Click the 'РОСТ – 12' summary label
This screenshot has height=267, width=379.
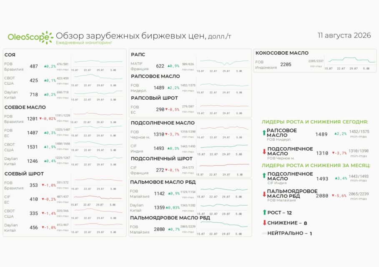click(x=280, y=213)
